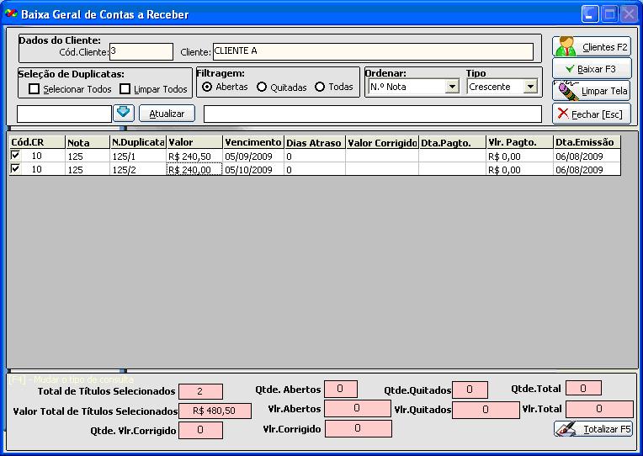643x456 pixels.
Task: Click the Vlr. Pagto. column header
Action: coord(519,142)
